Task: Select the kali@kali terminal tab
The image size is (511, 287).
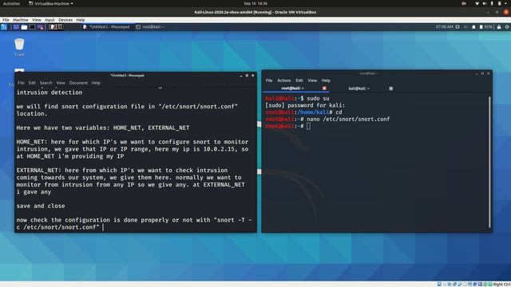Action: click(x=358, y=88)
